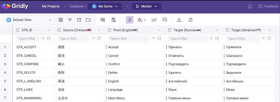Expand Pivot (English) column header menu

click(x=159, y=30)
